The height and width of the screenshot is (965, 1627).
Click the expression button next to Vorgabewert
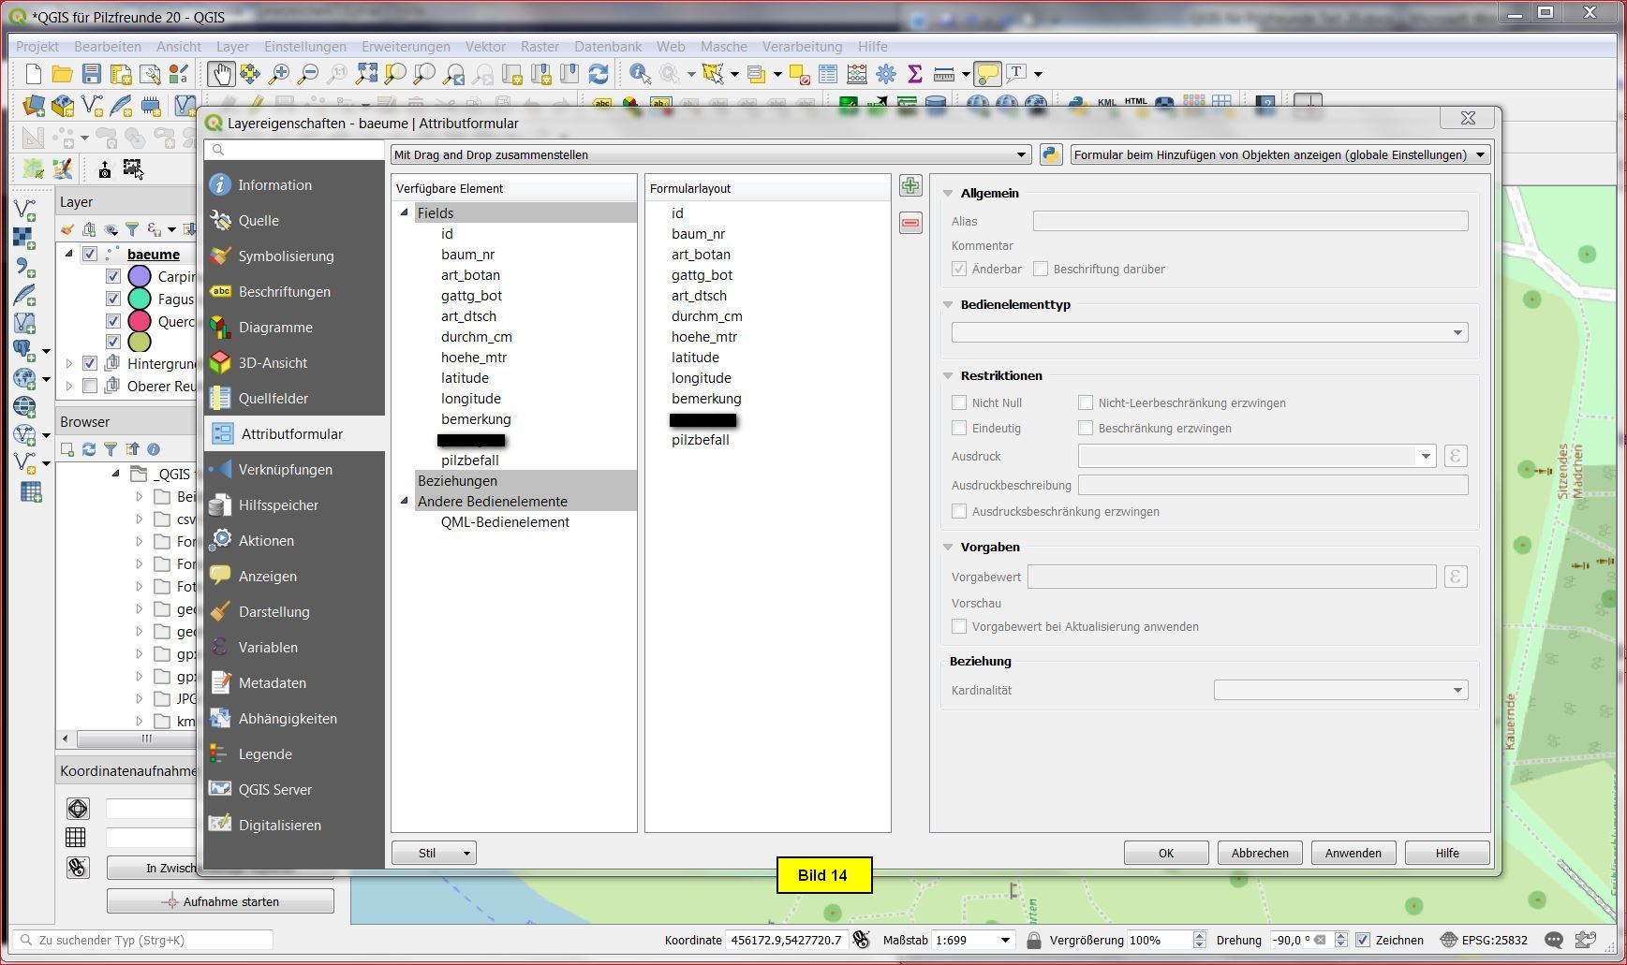pos(1455,577)
